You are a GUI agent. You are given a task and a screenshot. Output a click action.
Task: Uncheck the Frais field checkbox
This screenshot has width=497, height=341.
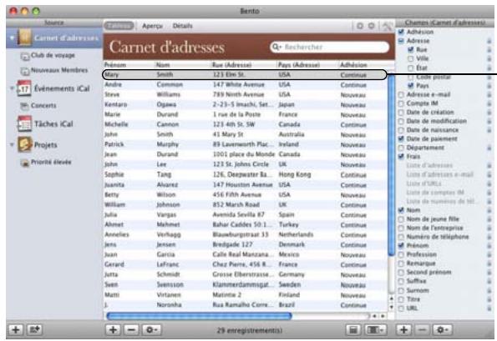point(401,156)
